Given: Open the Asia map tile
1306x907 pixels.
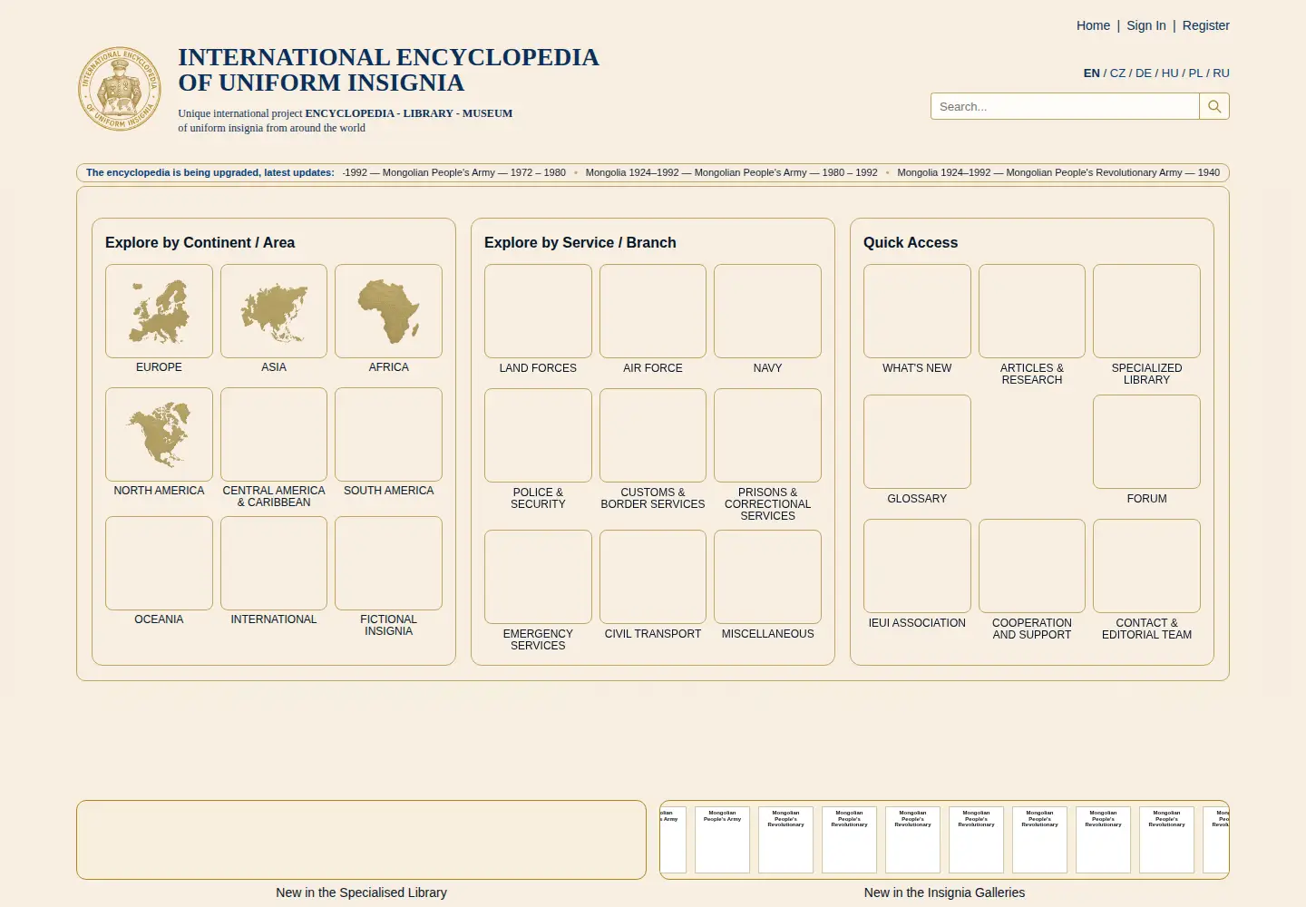Looking at the screenshot, I should tap(274, 311).
